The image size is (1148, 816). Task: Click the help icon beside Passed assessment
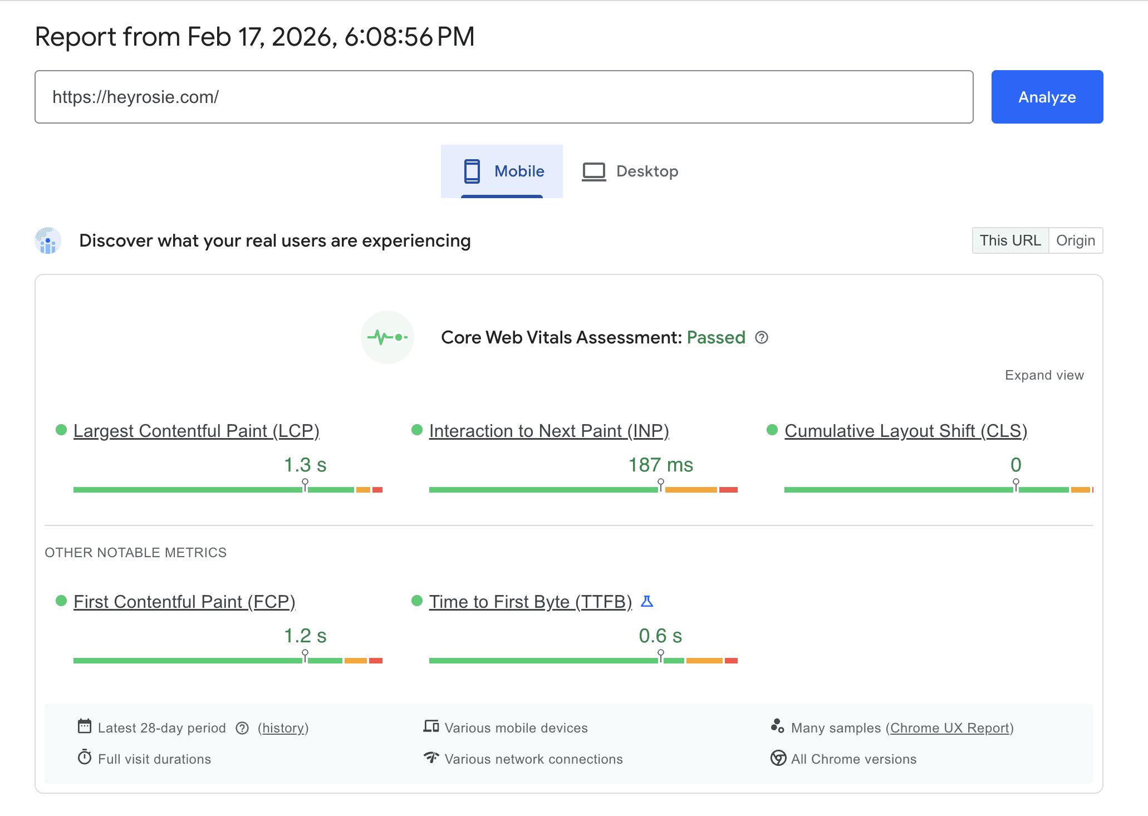(762, 337)
